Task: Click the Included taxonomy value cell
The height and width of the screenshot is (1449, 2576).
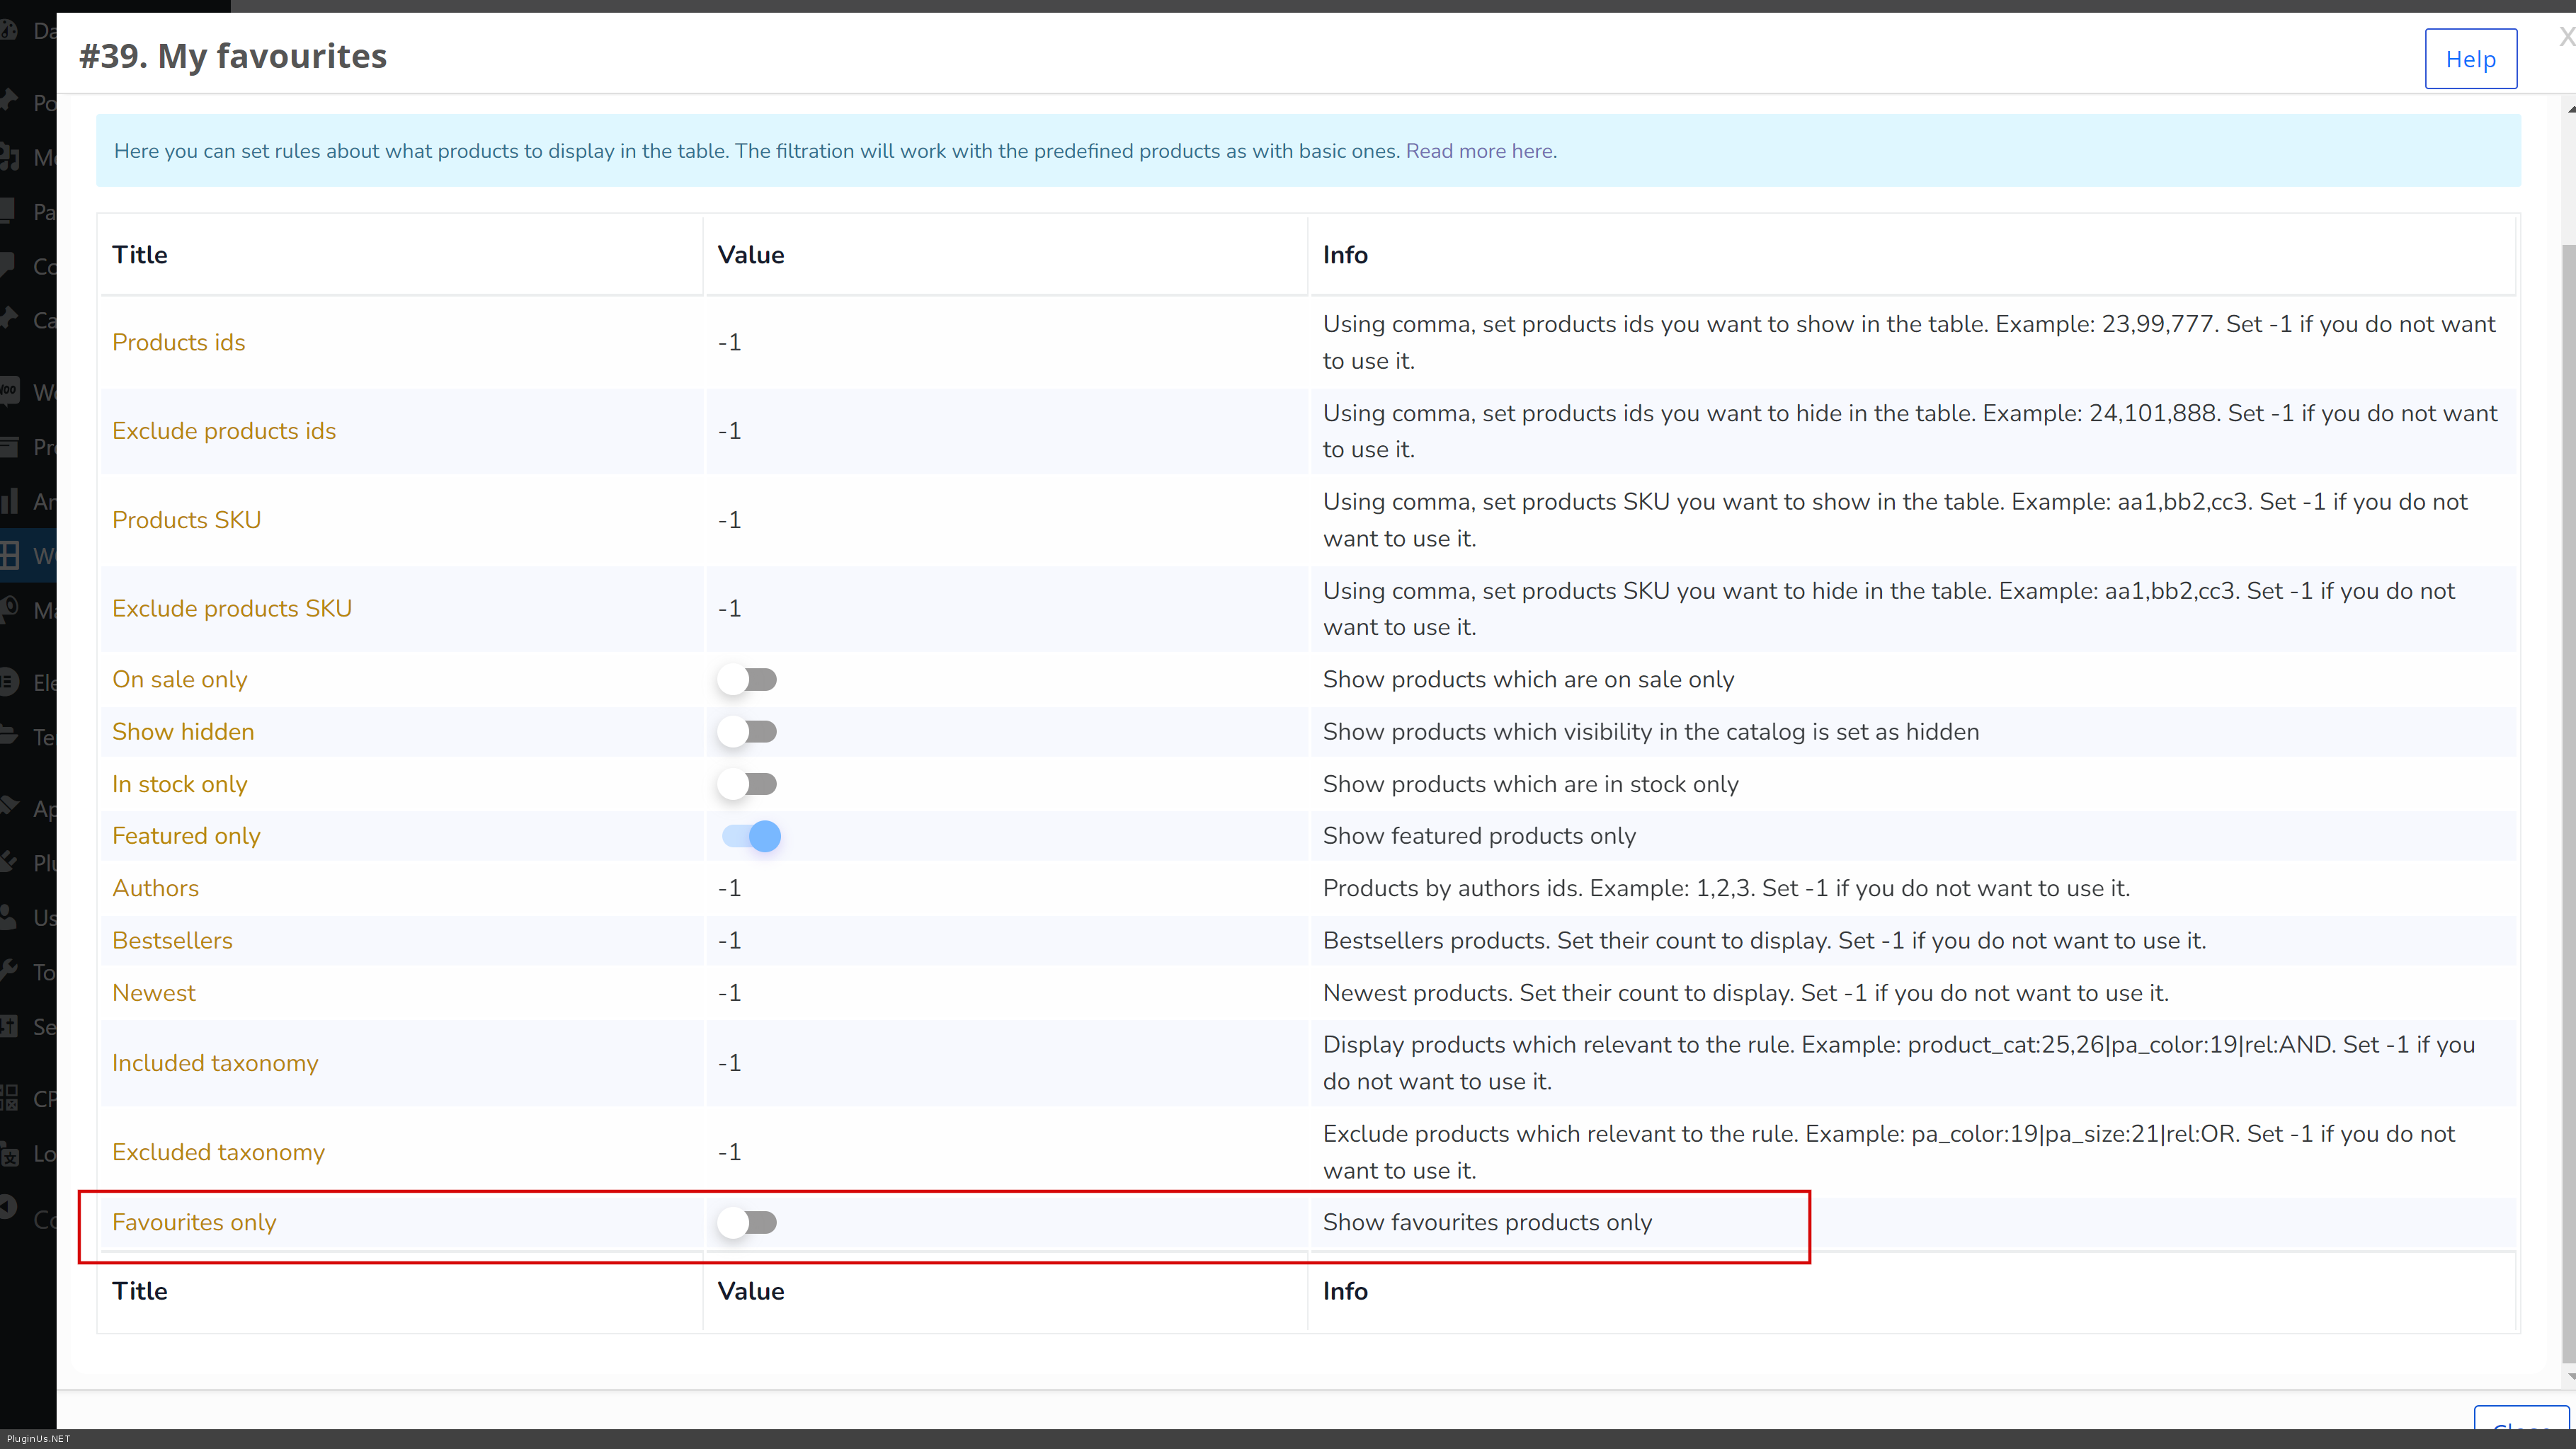Action: point(729,1063)
